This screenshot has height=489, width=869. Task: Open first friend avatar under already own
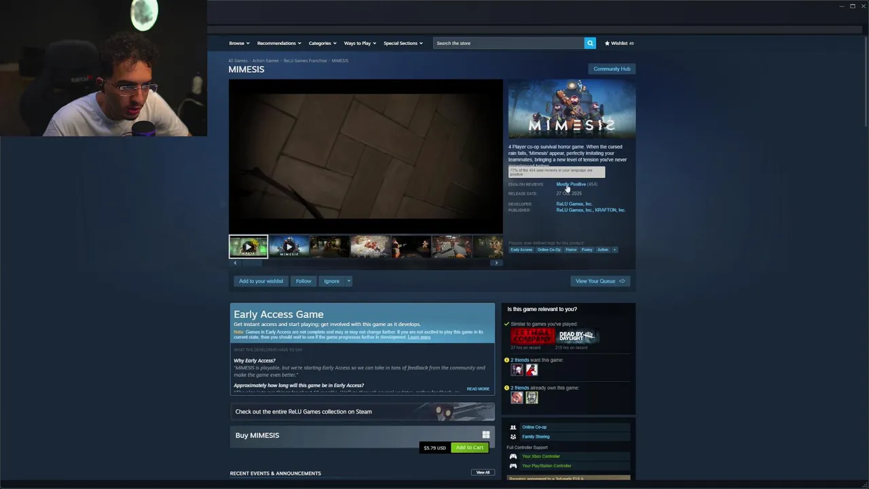[x=517, y=398]
